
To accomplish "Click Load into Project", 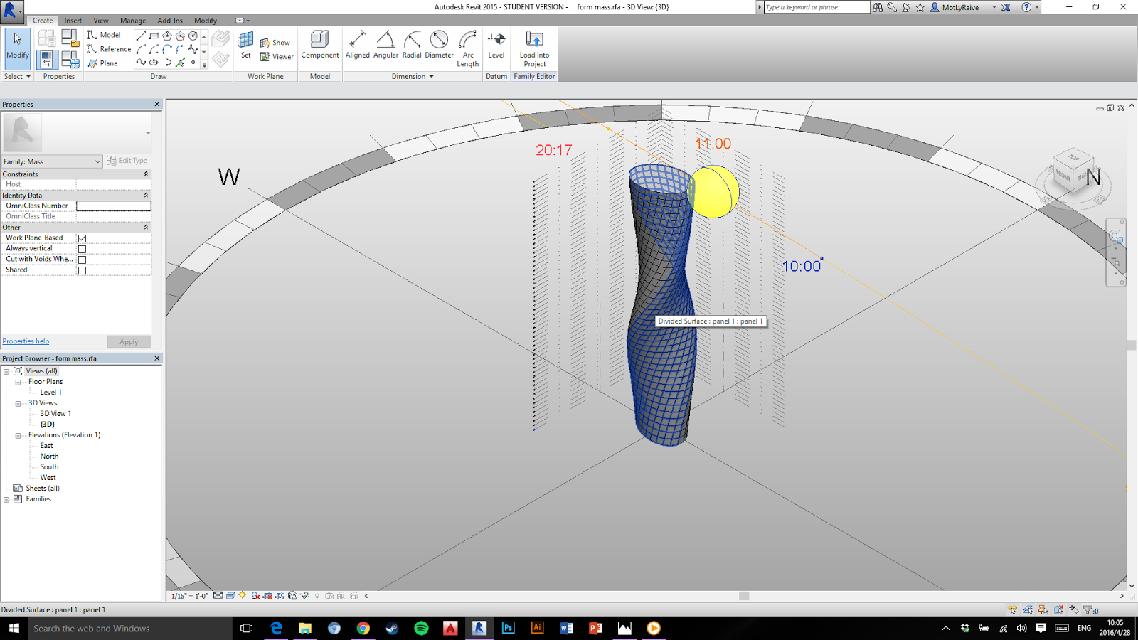I will point(534,45).
